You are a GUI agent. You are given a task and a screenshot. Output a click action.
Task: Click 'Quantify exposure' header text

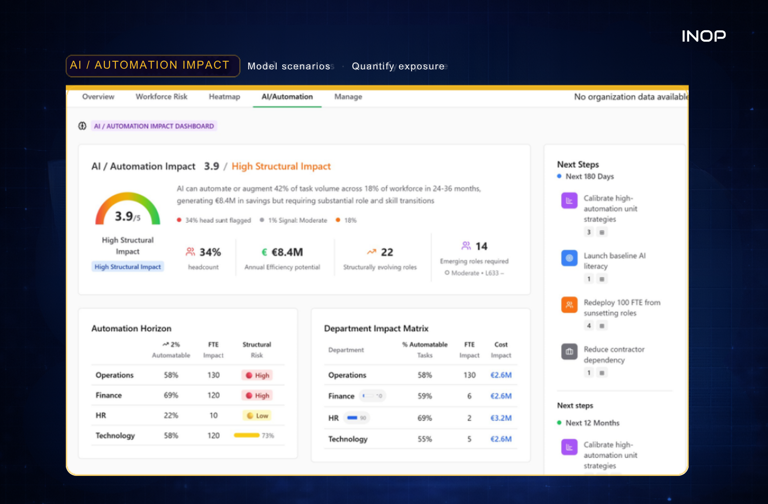[x=398, y=66]
